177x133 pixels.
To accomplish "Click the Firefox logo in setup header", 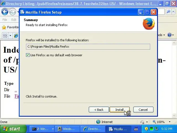I will pyautogui.click(x=149, y=24).
